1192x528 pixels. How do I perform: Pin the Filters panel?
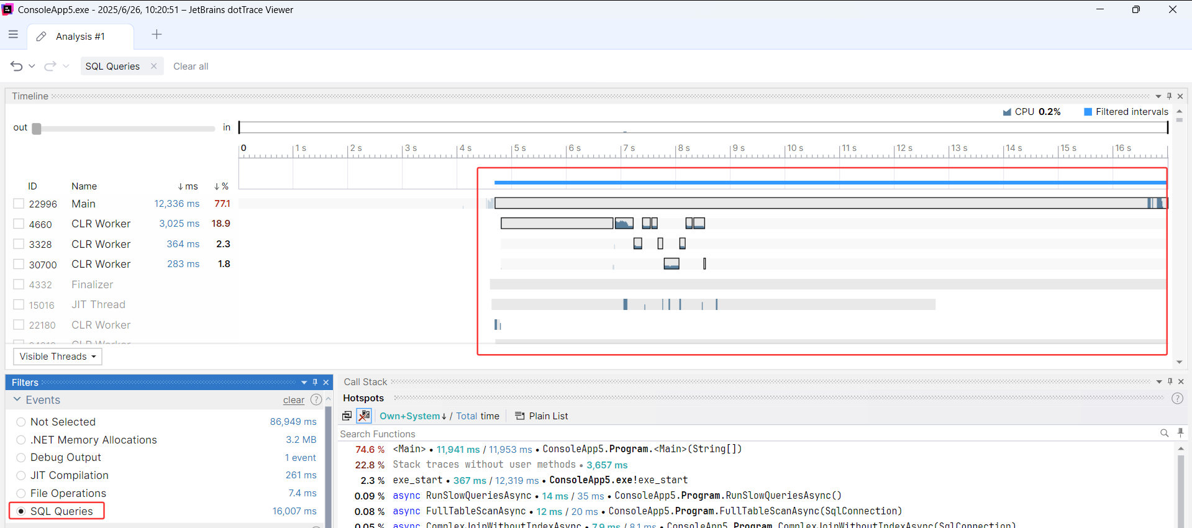click(x=315, y=382)
